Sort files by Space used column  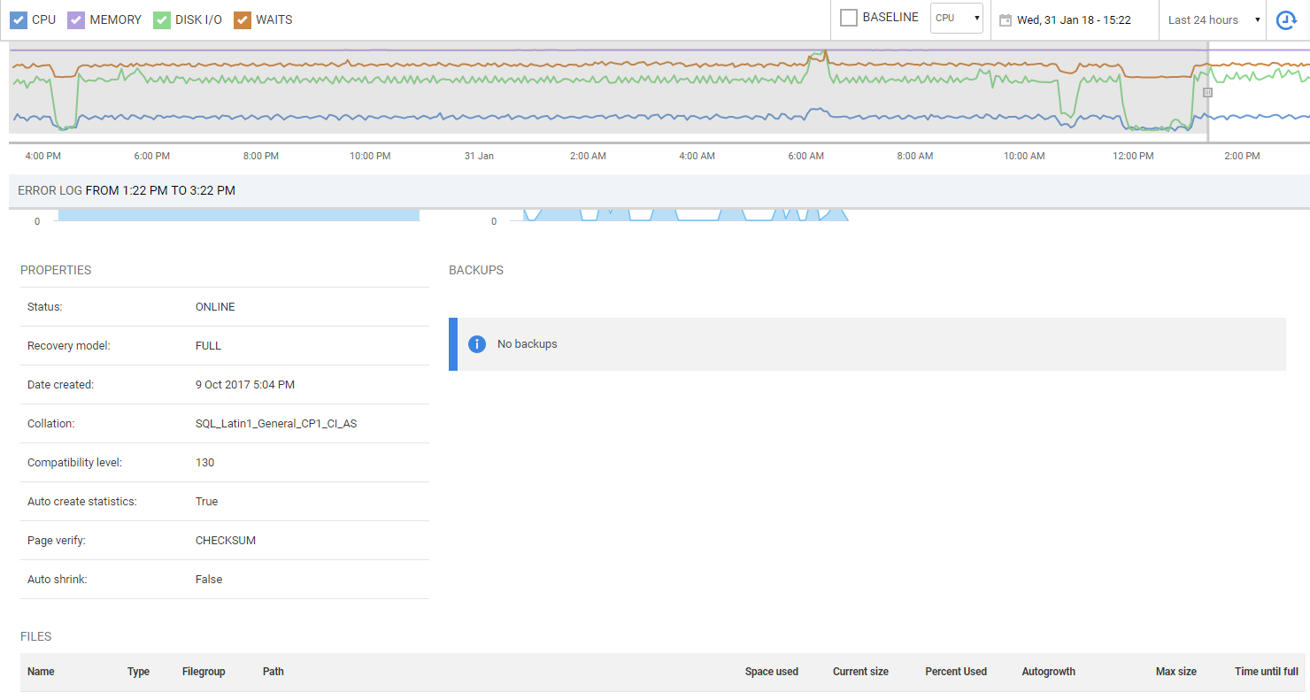[x=772, y=672]
